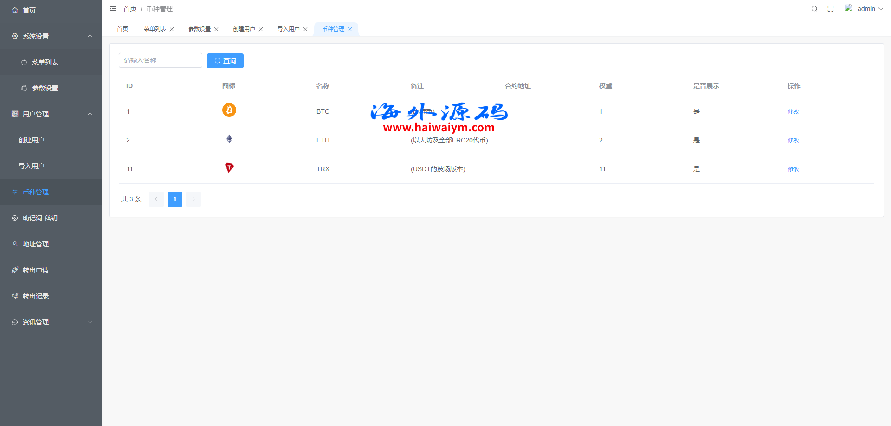
Task: Switch to the 参数设置 tab
Action: (x=199, y=29)
